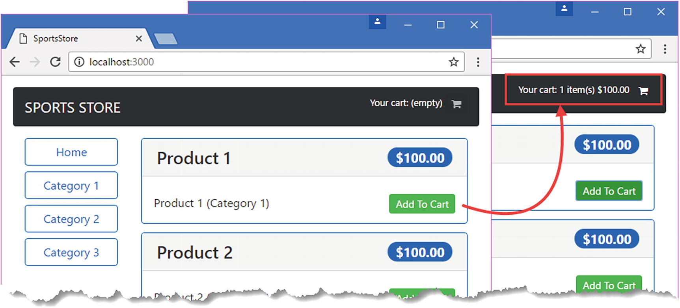
Task: Reload the localhost:3000 page
Action: 55,62
